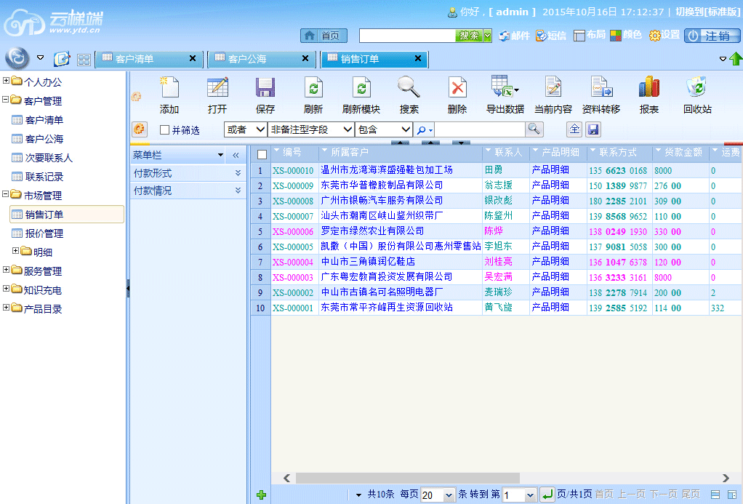The image size is (743, 504).
Task: Toggle the select-all checkbox in table header
Action: point(262,154)
